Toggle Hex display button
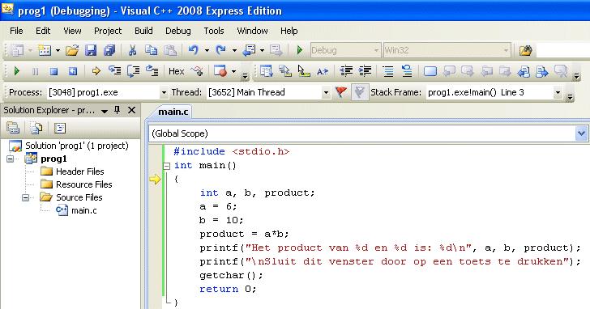Viewport: 590px width, 309px height. click(176, 71)
